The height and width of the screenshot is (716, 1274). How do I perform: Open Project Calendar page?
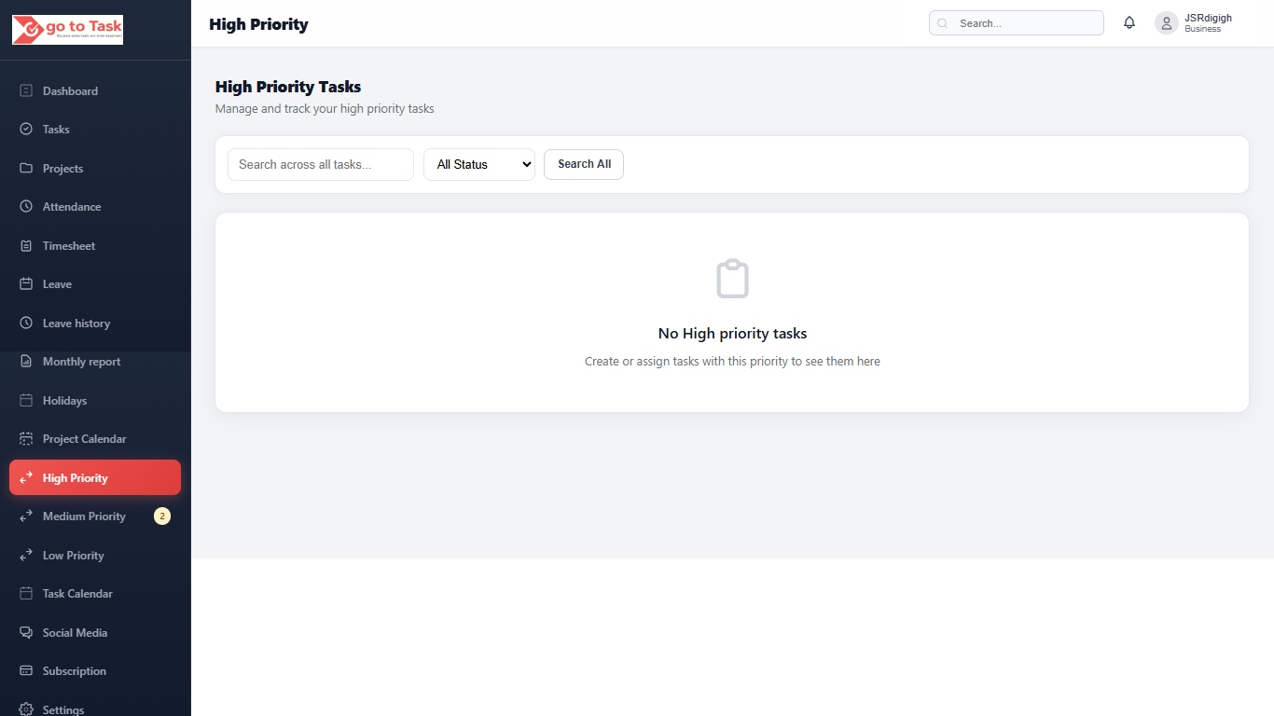point(95,438)
